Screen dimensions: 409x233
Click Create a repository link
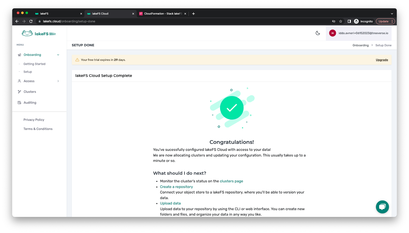(176, 187)
